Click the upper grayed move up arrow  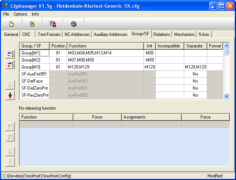pos(10,85)
